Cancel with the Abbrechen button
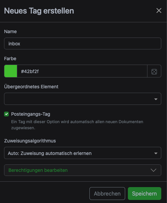The height and width of the screenshot is (203, 167). [107, 194]
